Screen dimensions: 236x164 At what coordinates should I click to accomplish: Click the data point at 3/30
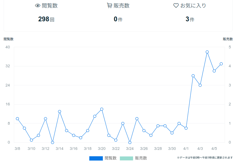172,133
